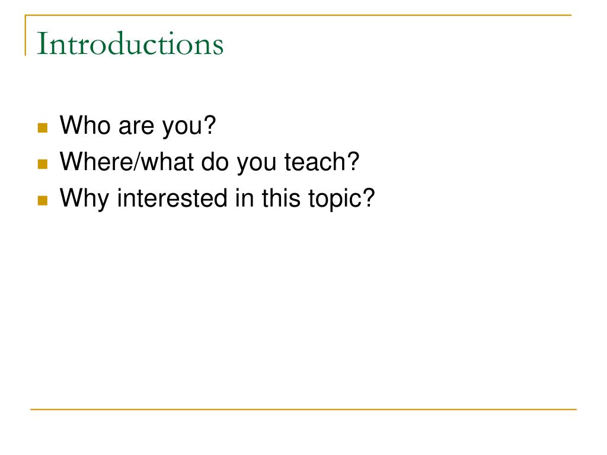Click the gold horizontal line above the title
This screenshot has width=607, height=455.
click(298, 15)
